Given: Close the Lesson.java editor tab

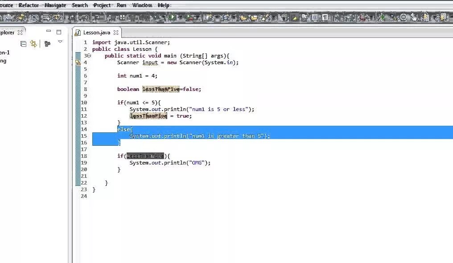Looking at the screenshot, I should (x=116, y=33).
